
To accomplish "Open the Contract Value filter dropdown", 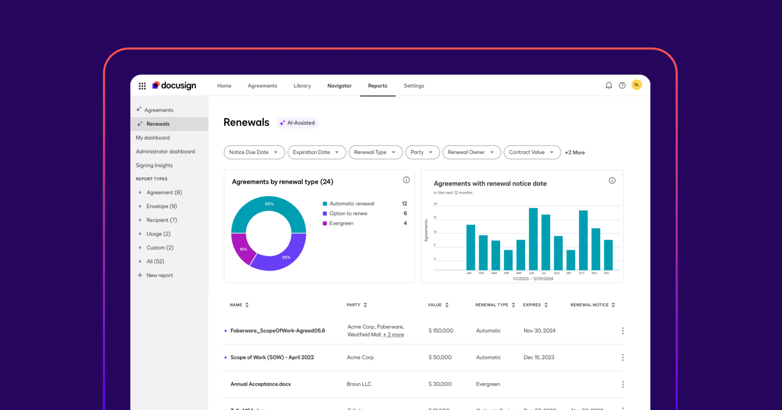I will [x=532, y=152].
